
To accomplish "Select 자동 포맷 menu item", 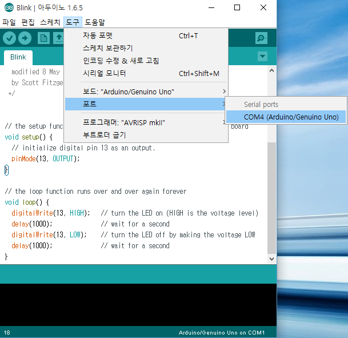I will [x=146, y=35].
